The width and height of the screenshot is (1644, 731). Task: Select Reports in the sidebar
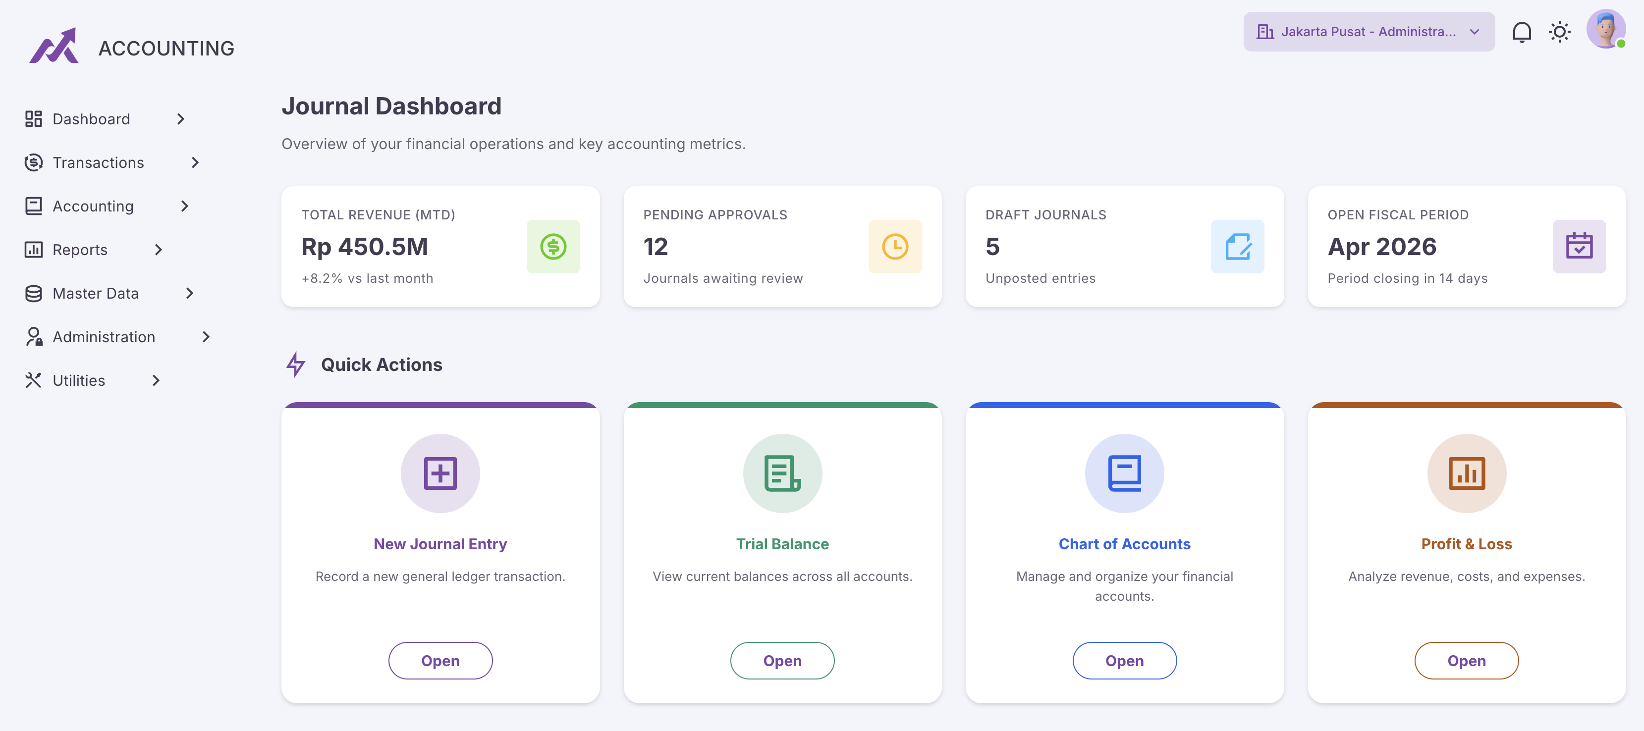tap(80, 250)
